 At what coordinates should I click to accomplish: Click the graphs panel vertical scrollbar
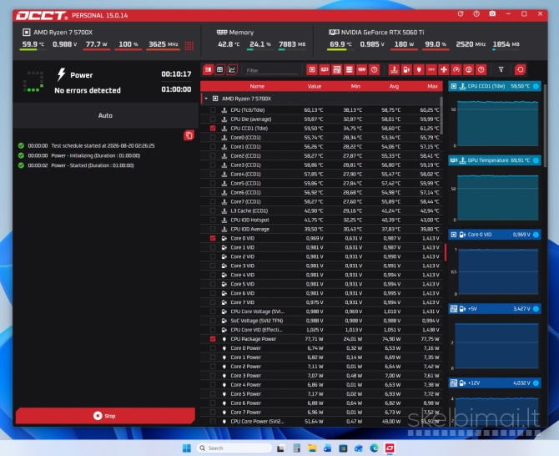pos(545,125)
